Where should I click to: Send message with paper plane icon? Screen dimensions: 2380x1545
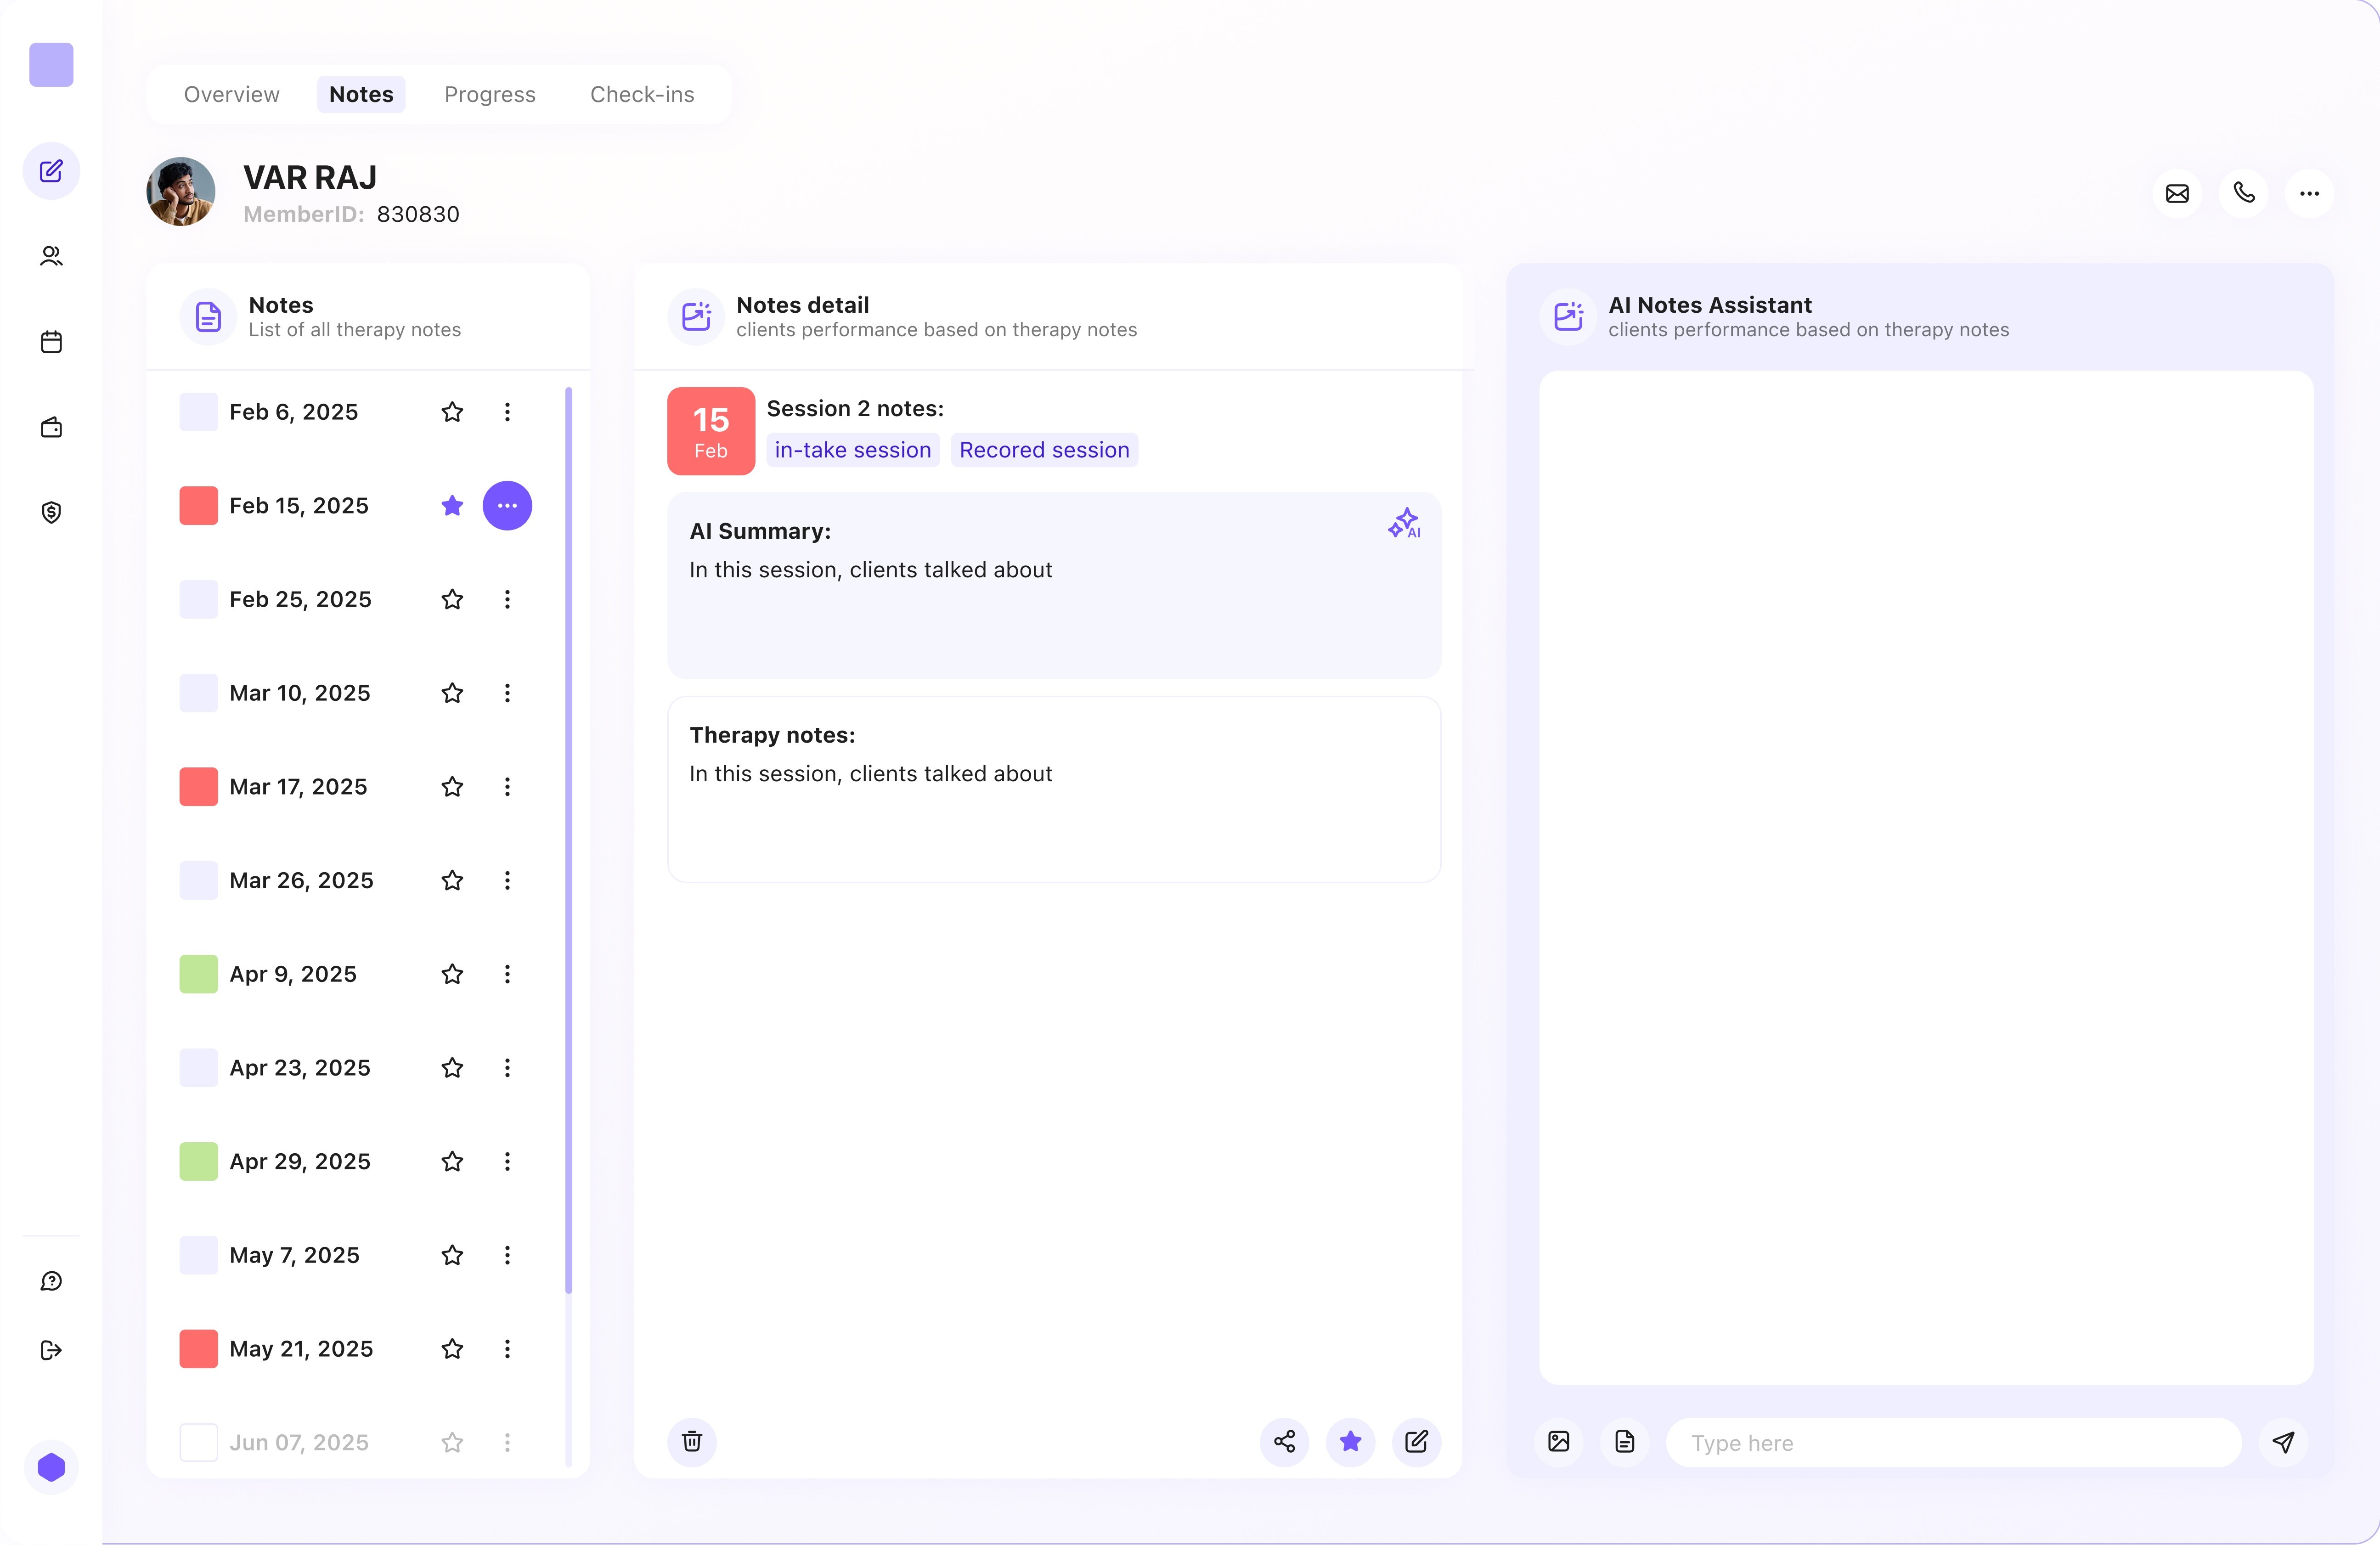pyautogui.click(x=2283, y=1441)
